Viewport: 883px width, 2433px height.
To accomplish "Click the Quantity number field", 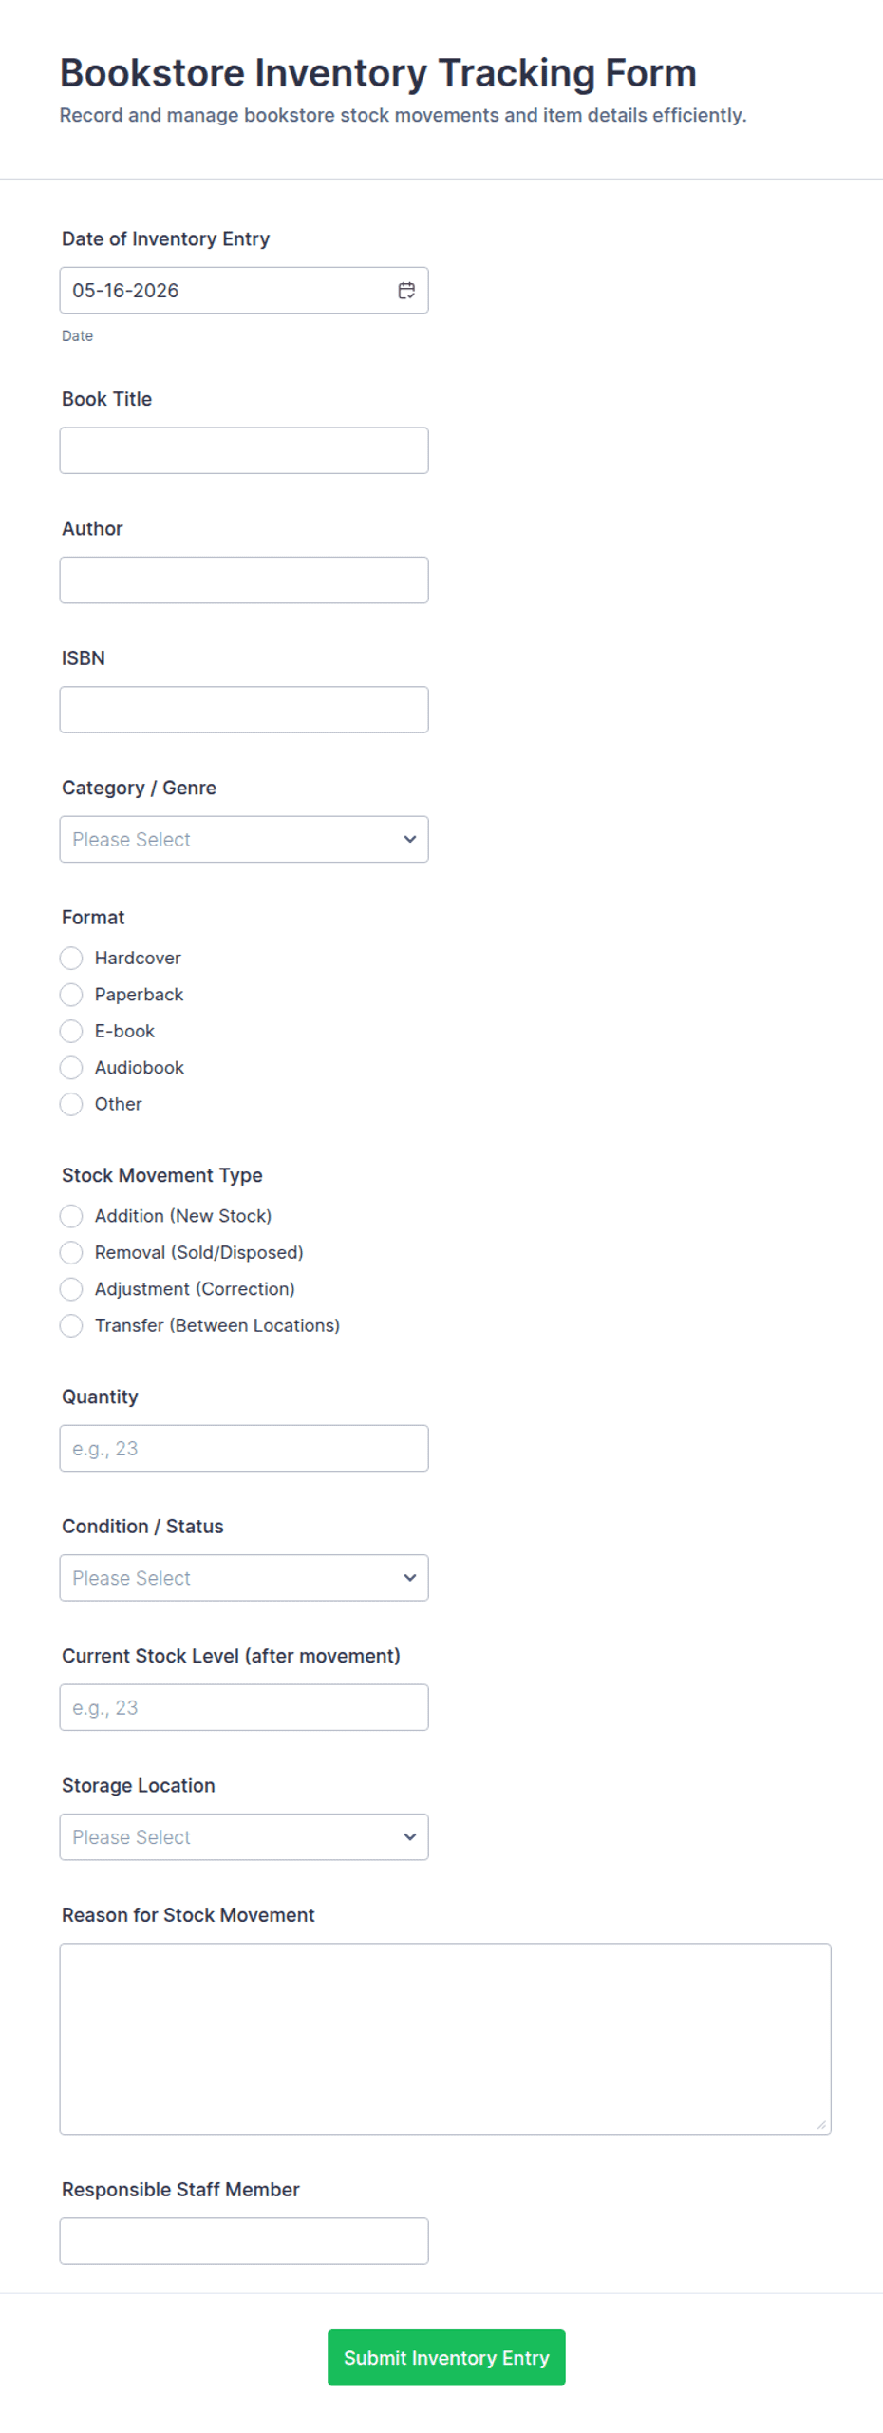I will (244, 1448).
